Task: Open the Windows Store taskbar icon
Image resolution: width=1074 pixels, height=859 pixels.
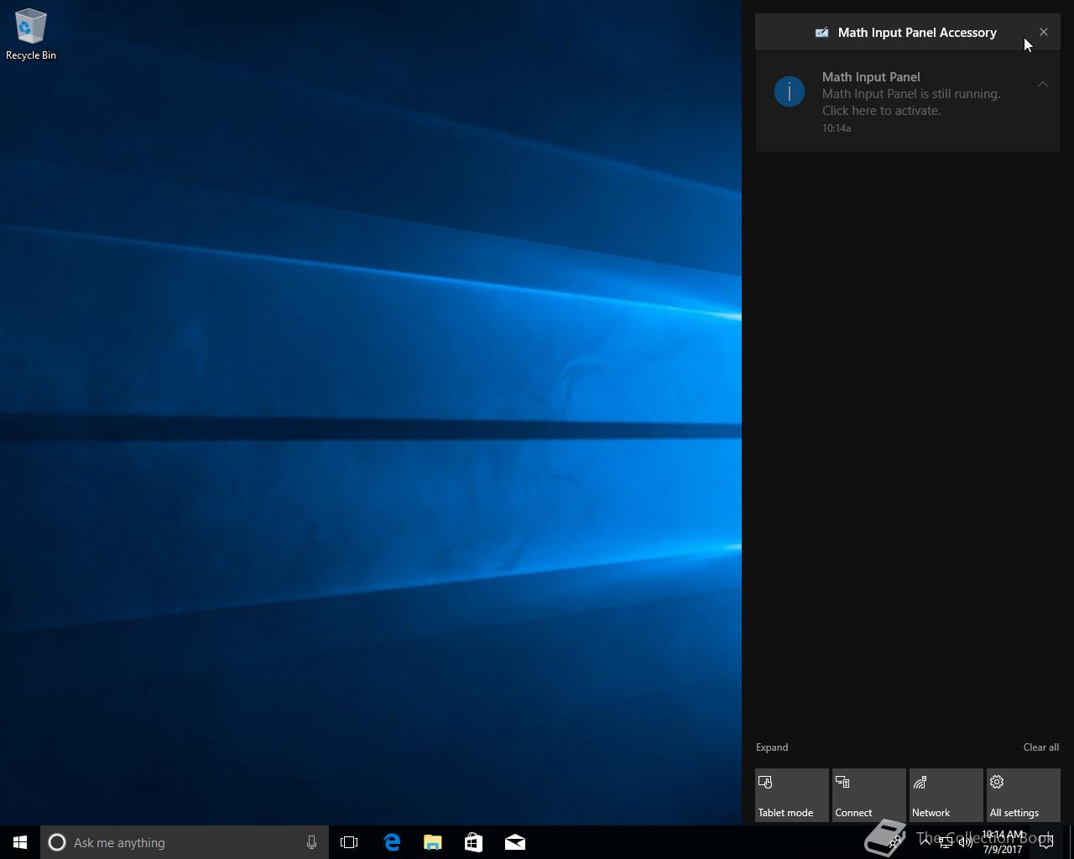Action: tap(474, 842)
